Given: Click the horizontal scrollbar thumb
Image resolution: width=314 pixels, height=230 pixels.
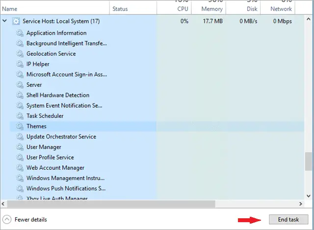Looking at the screenshot, I should pos(111,204).
